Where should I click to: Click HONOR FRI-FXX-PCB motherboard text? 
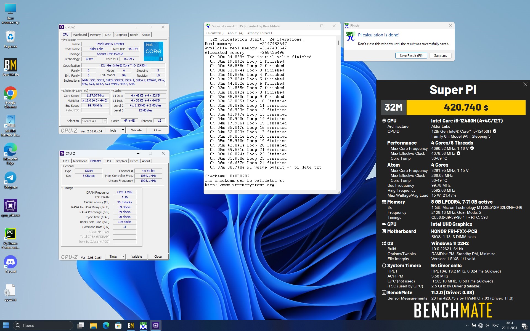pos(454,231)
